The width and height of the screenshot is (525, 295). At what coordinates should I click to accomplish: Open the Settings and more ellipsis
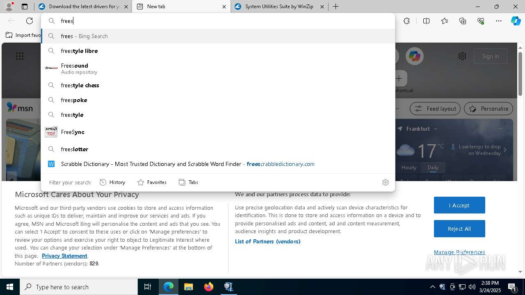click(x=499, y=21)
